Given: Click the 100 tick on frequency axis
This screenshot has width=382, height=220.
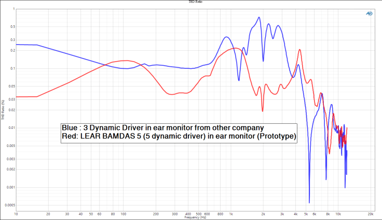Looking at the screenshot, I should point(124,213).
